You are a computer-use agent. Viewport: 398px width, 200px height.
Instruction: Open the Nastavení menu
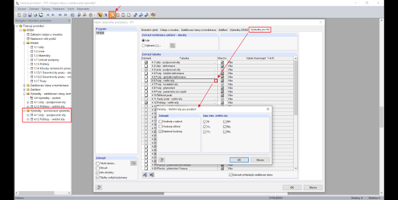[59, 9]
